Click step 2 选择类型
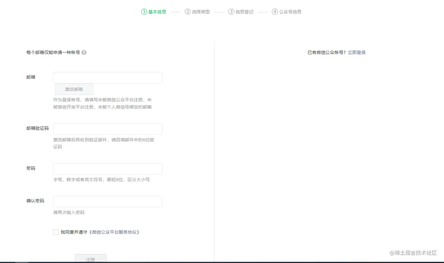The image size is (444, 263). (197, 12)
